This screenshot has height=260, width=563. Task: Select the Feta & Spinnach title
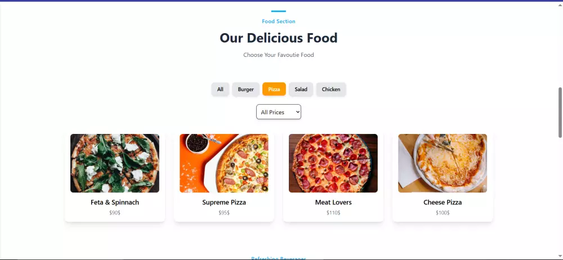pyautogui.click(x=115, y=202)
